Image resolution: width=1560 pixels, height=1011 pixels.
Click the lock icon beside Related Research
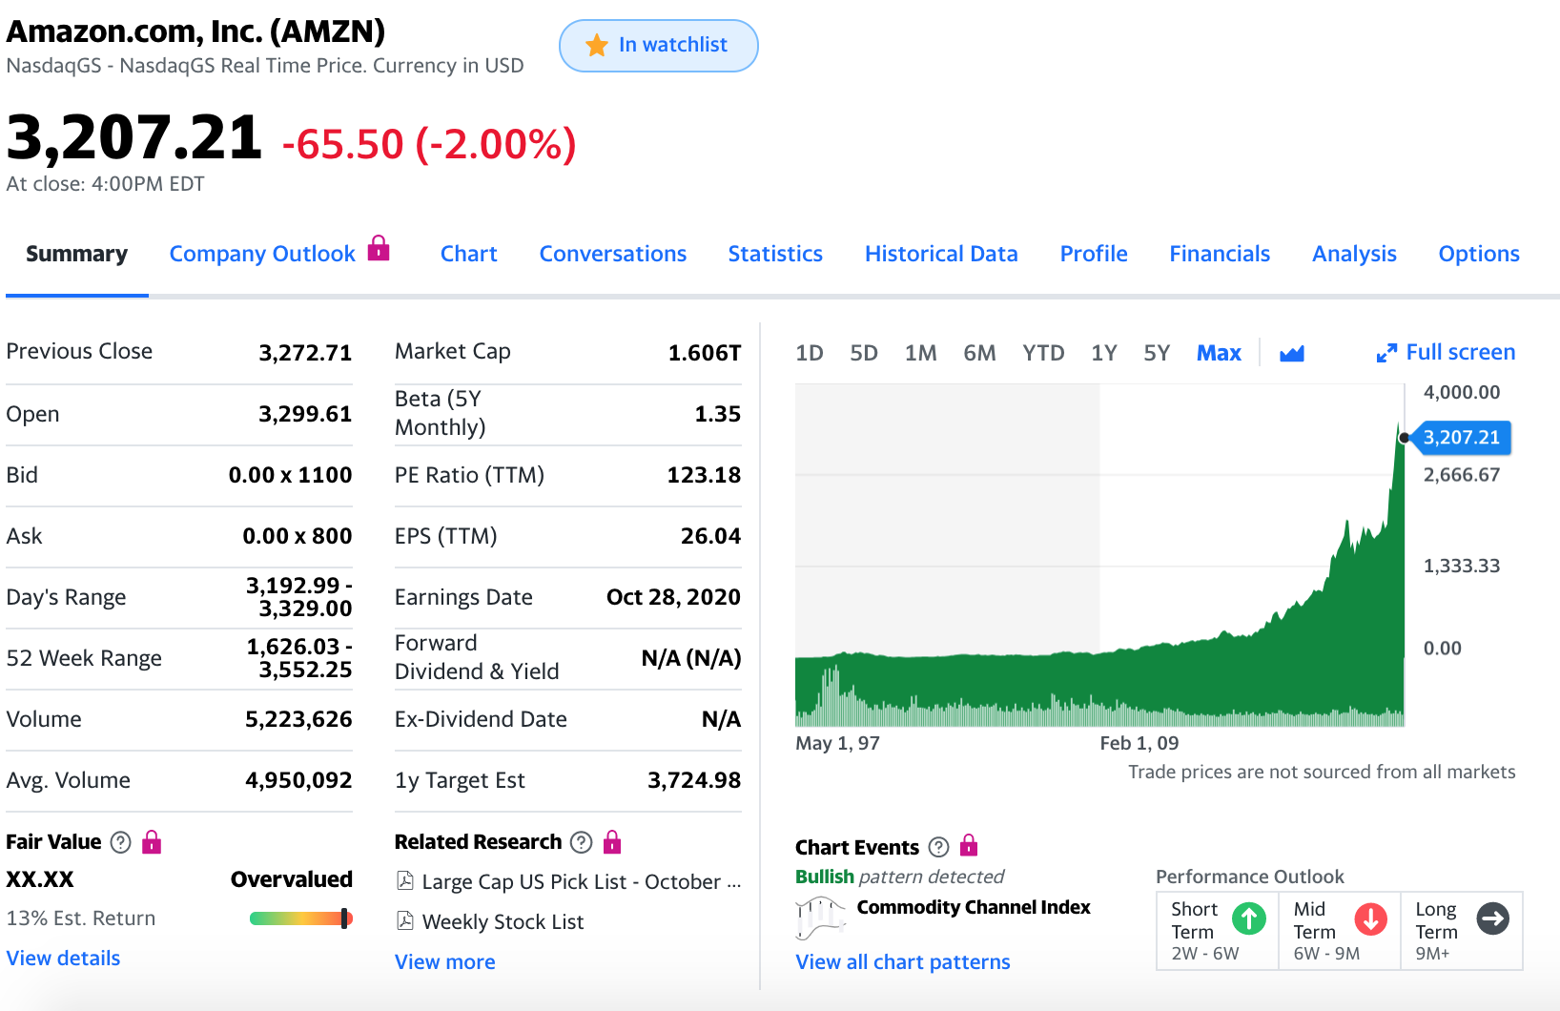pos(612,842)
